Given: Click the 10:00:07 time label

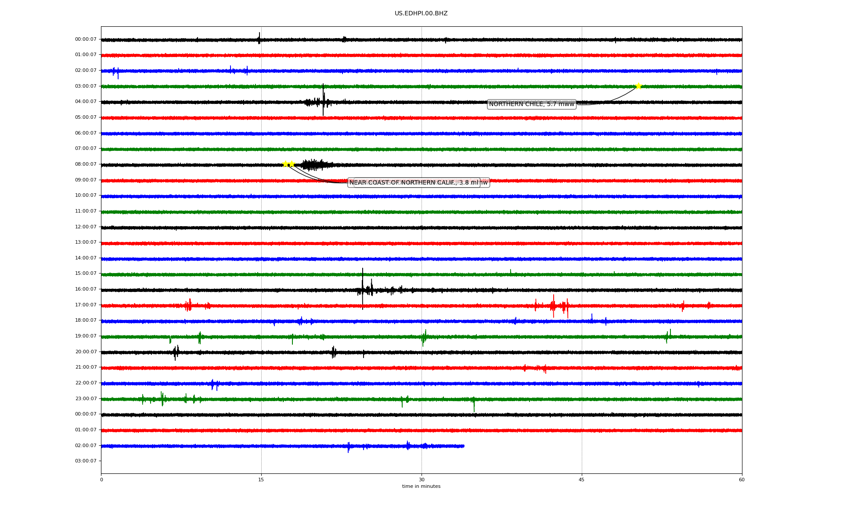Looking at the screenshot, I should pyautogui.click(x=86, y=195).
